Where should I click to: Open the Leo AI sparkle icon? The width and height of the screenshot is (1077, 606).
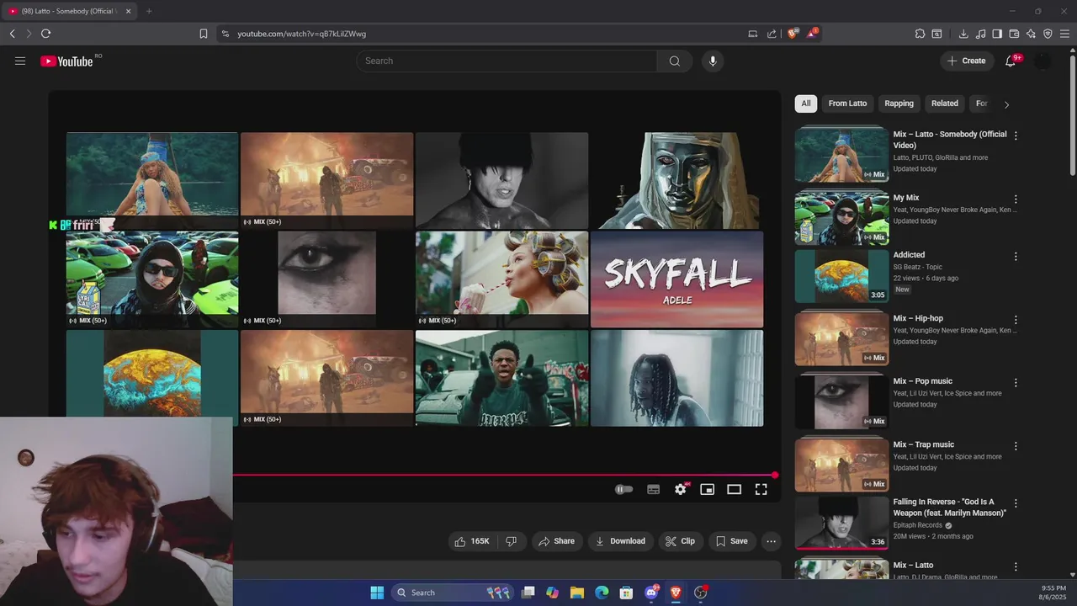1031,34
